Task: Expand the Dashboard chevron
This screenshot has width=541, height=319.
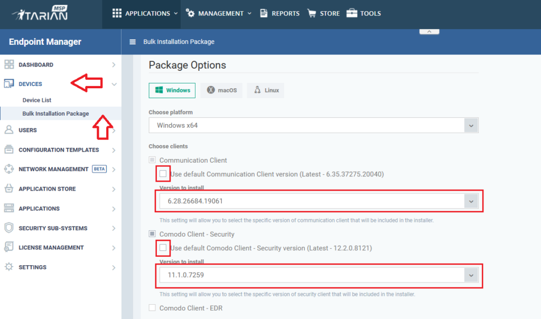Action: [x=114, y=65]
